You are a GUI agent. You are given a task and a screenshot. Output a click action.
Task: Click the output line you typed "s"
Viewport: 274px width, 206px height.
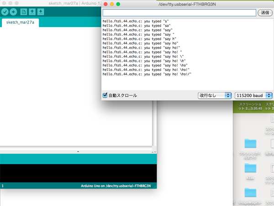136,21
